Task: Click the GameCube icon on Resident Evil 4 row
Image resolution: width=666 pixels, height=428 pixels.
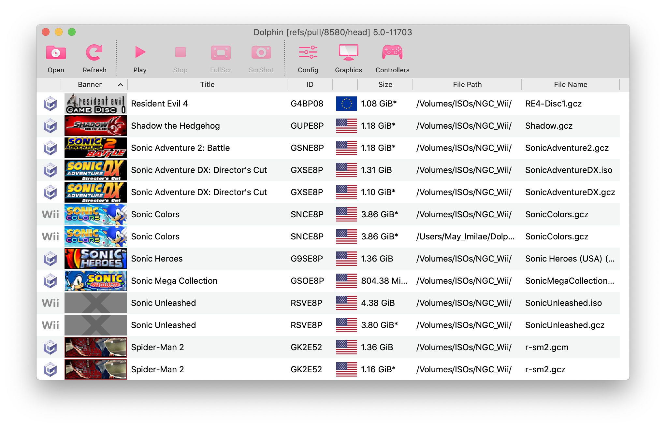Action: 50,104
